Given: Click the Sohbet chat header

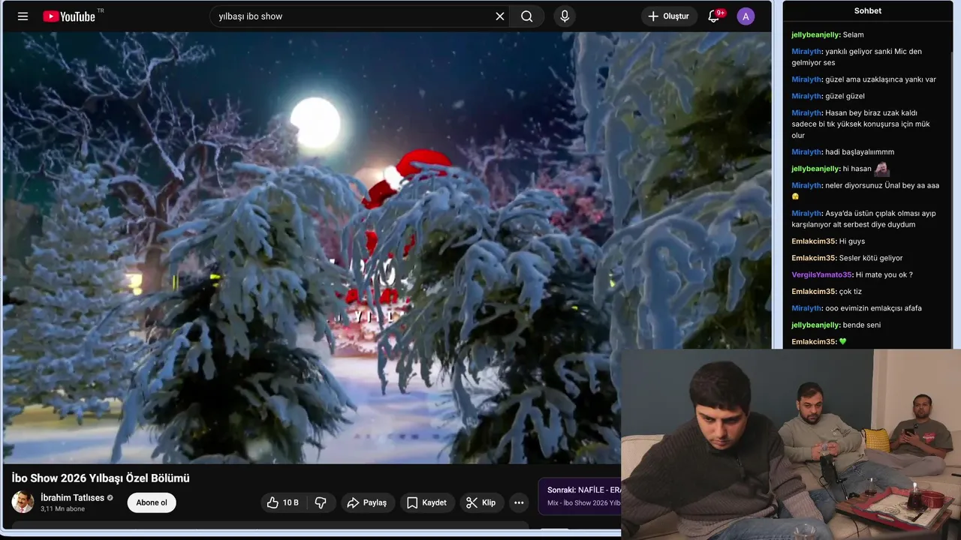Looking at the screenshot, I should 868,10.
